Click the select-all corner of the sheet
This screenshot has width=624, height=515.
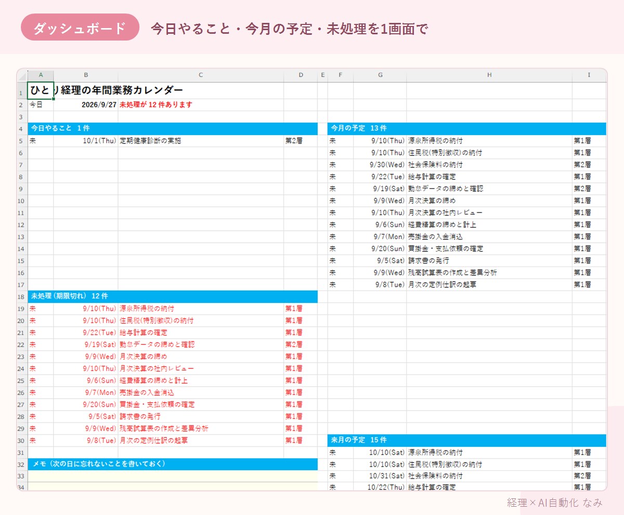[22, 75]
